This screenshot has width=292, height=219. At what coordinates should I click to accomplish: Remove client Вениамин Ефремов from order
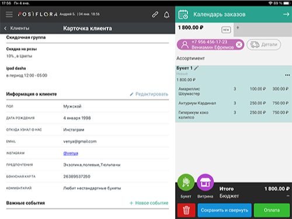[239, 45]
